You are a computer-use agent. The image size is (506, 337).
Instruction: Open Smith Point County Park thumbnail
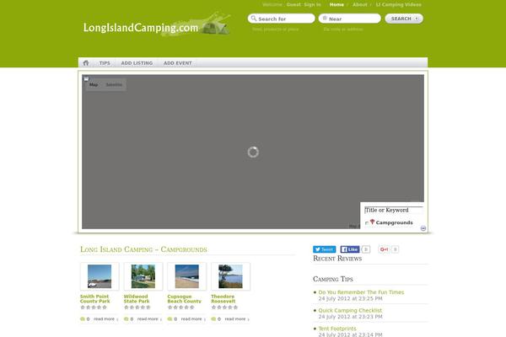pyautogui.click(x=100, y=276)
